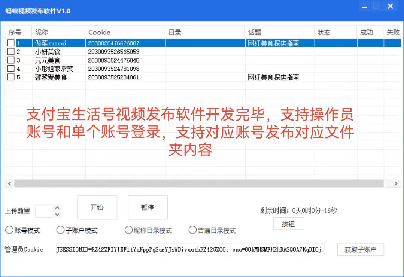
Task: Tick the checkbox for row 4
Action: (x=11, y=69)
